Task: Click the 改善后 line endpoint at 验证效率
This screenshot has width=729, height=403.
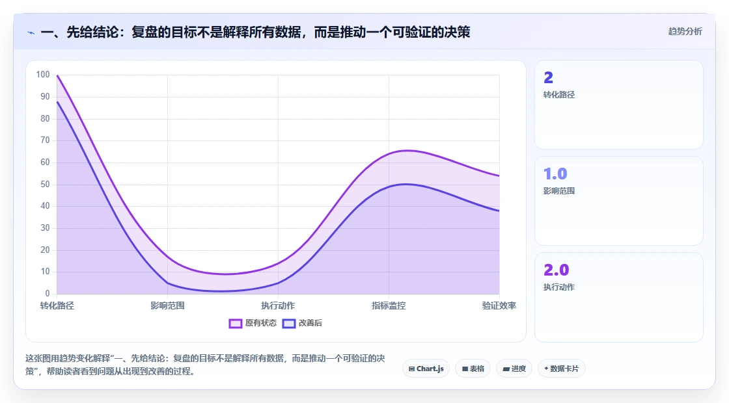Action: coord(499,211)
